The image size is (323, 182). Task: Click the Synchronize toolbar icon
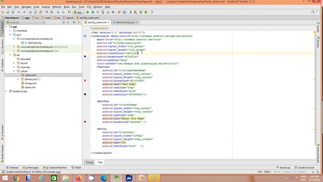pyautogui.click(x=13, y=12)
